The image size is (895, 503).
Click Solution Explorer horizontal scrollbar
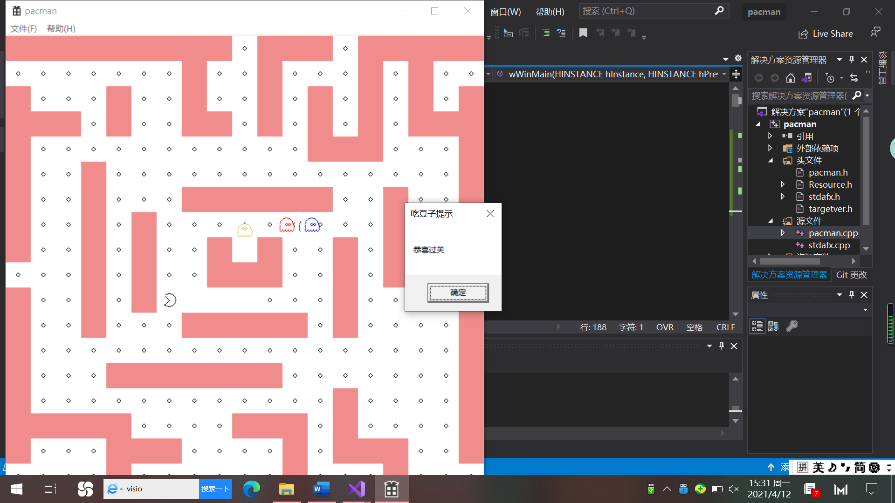pyautogui.click(x=790, y=261)
